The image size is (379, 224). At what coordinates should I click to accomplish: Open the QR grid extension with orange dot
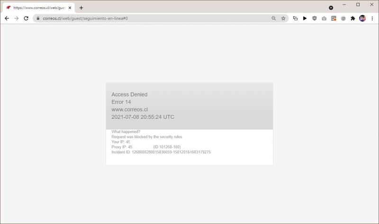[334, 18]
